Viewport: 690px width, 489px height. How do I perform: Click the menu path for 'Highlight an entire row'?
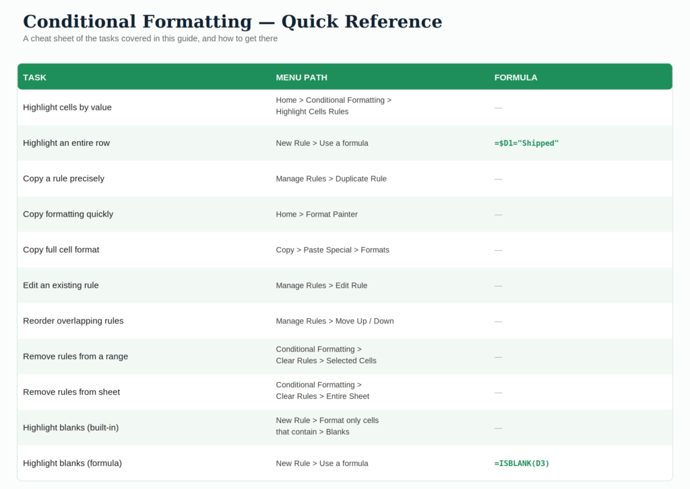point(322,143)
